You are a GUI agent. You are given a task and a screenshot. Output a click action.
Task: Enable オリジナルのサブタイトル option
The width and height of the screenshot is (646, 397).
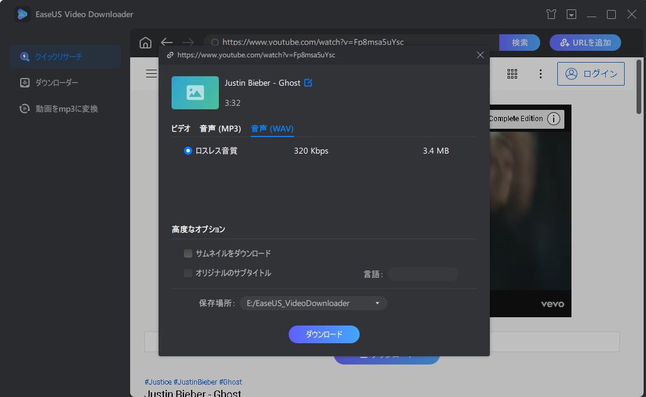188,273
